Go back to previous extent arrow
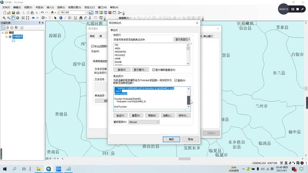Image resolution: width=308 pixels, height=173 pixels. pos(33,18)
